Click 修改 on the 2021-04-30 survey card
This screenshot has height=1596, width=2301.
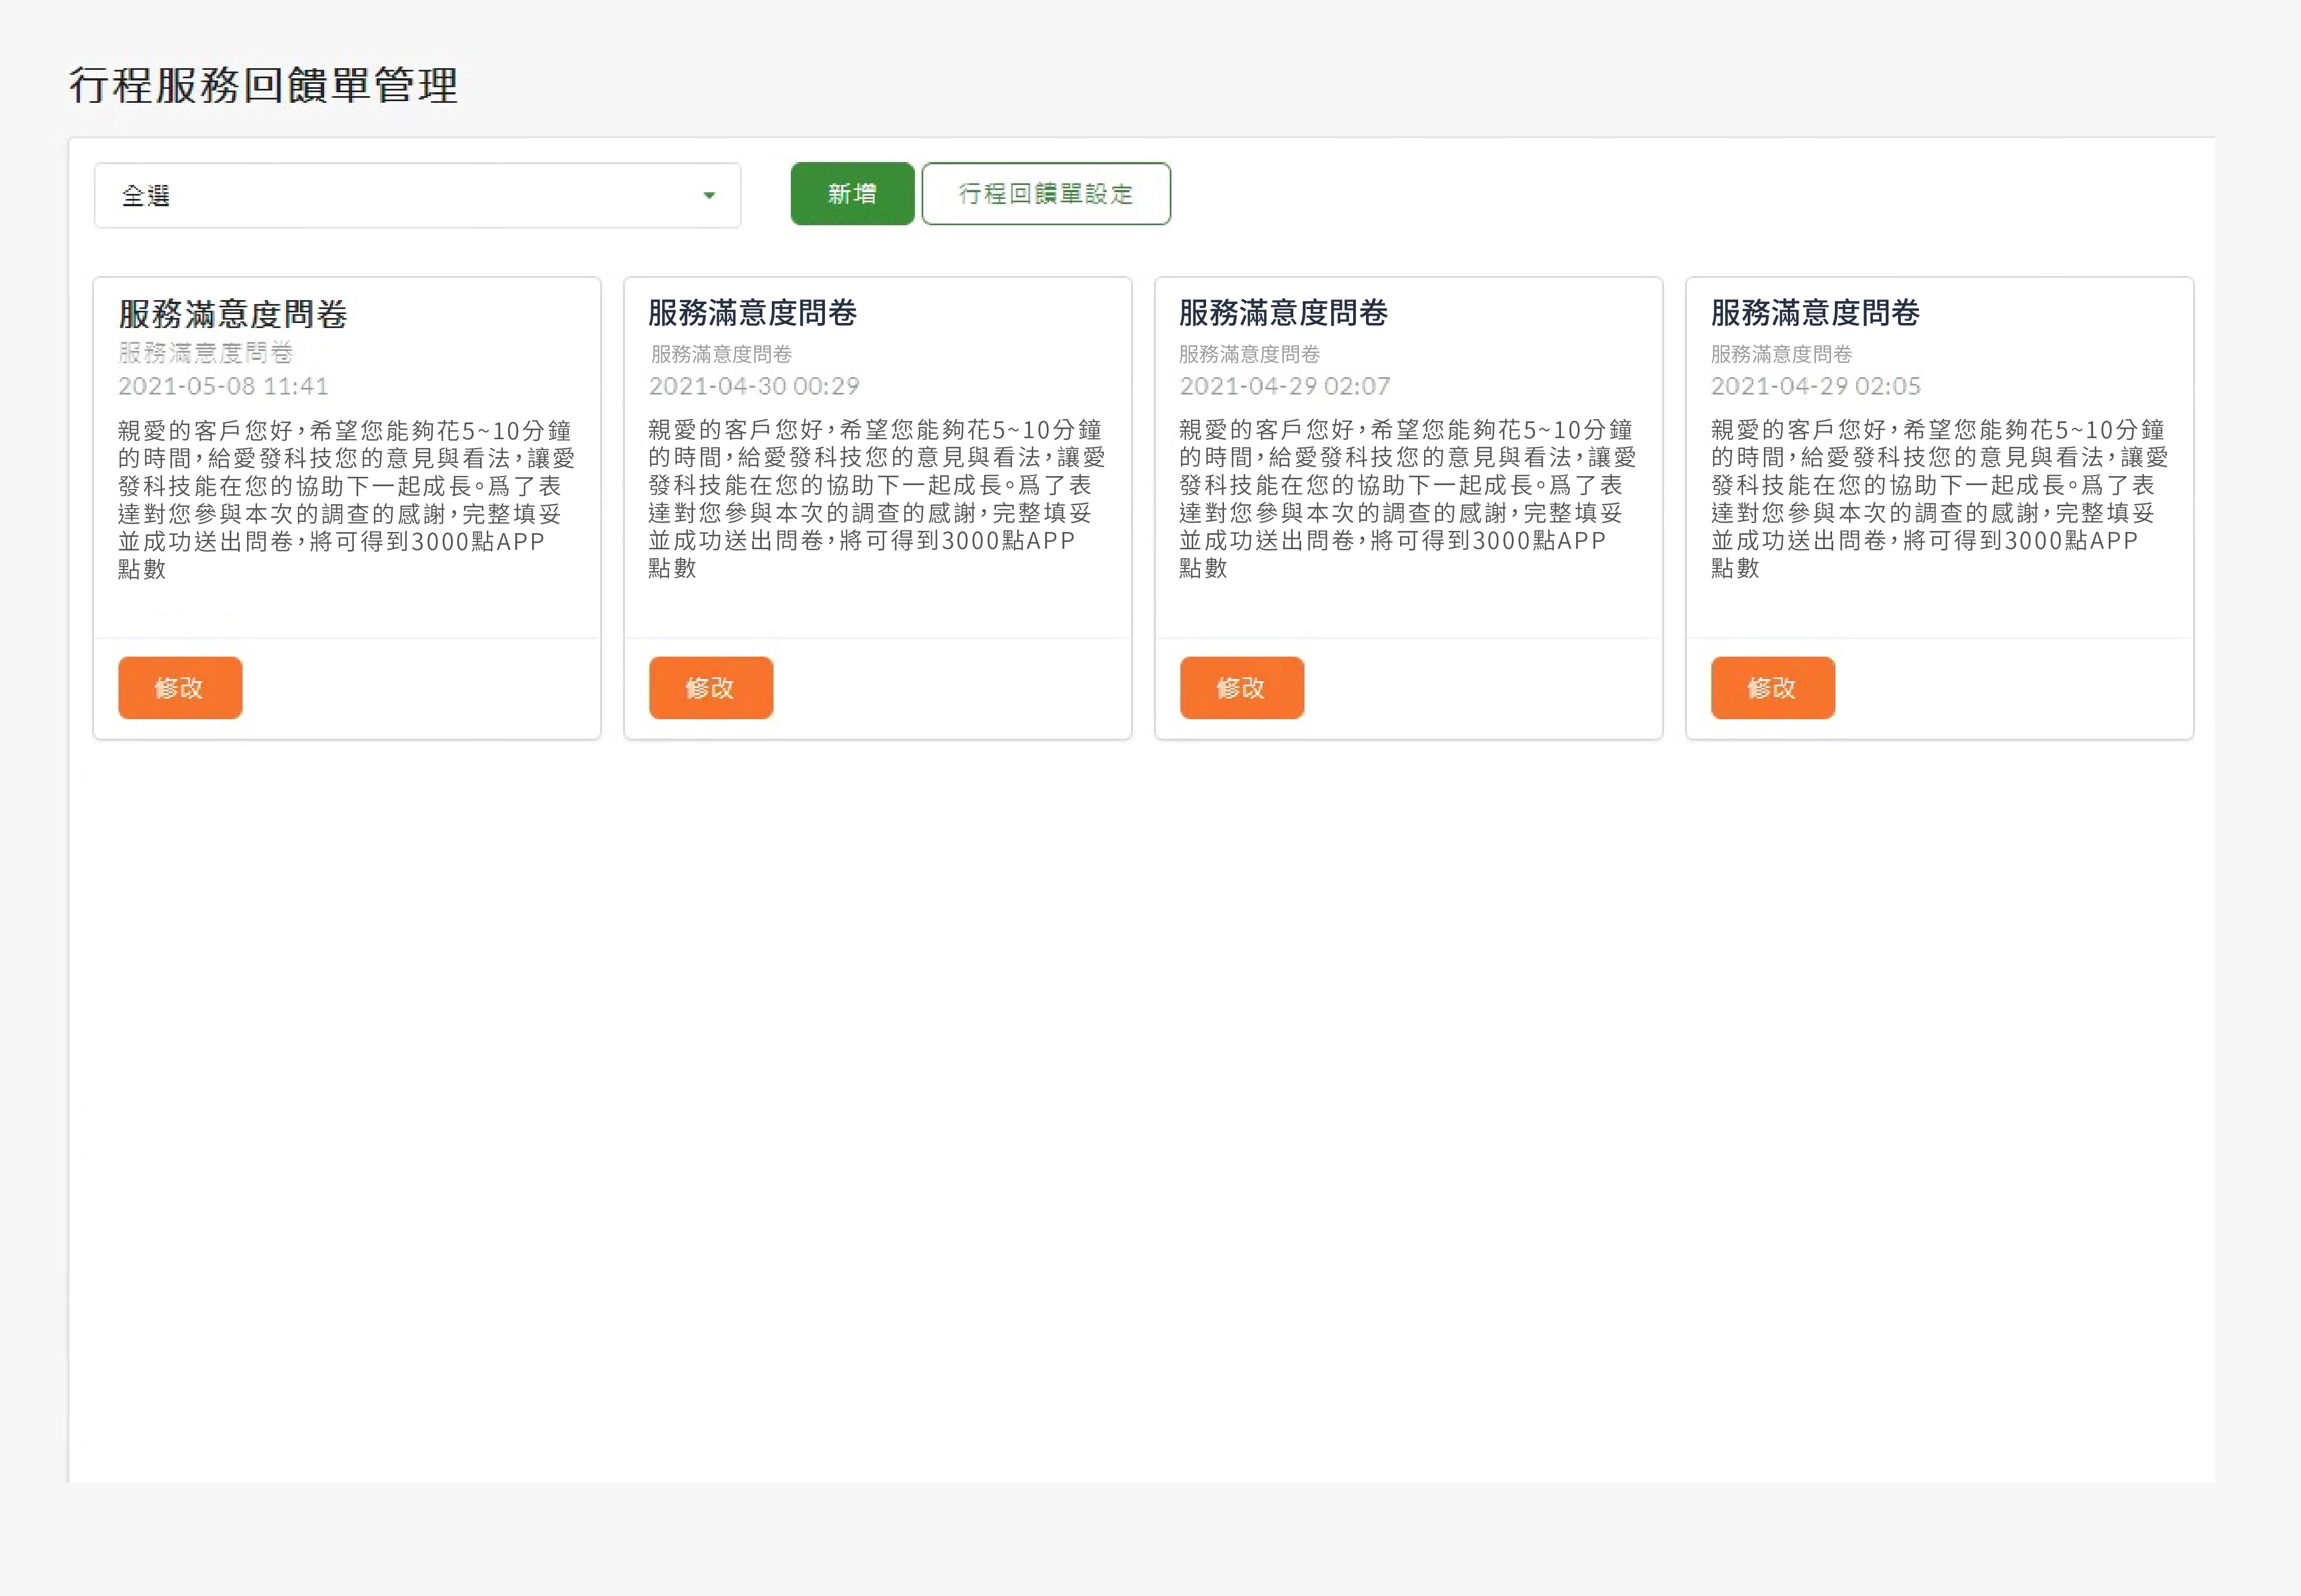tap(710, 687)
